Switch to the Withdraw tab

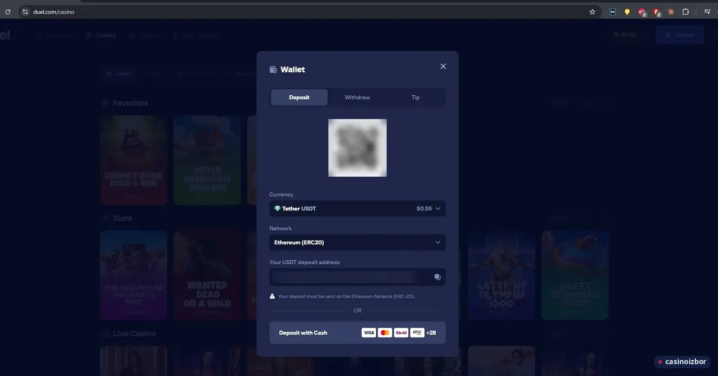[x=357, y=97]
